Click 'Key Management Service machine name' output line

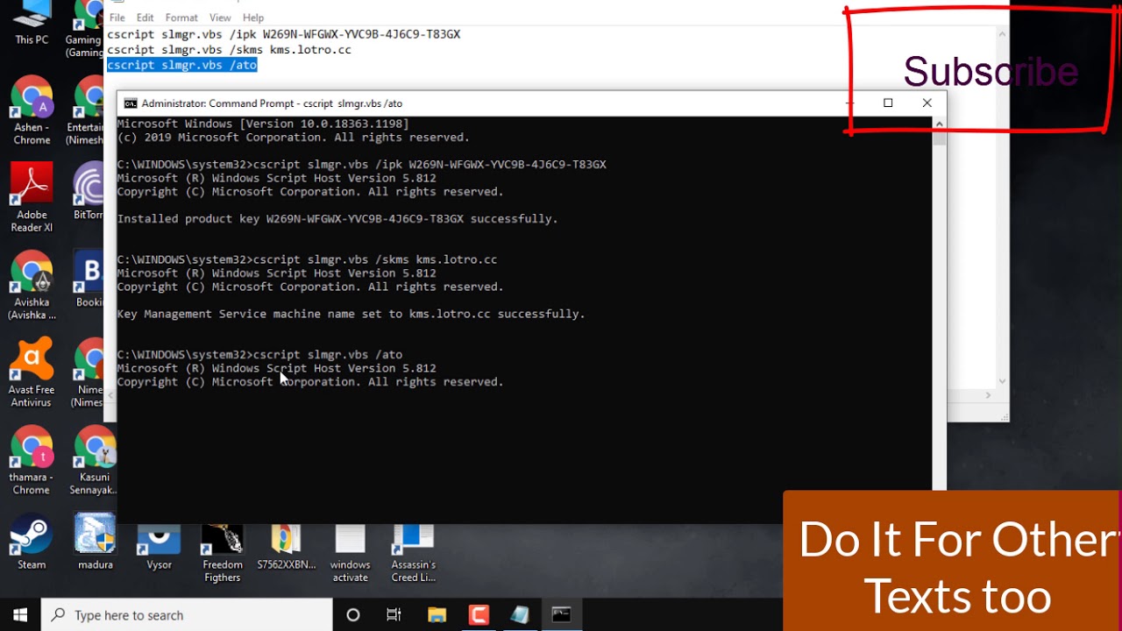[351, 314]
